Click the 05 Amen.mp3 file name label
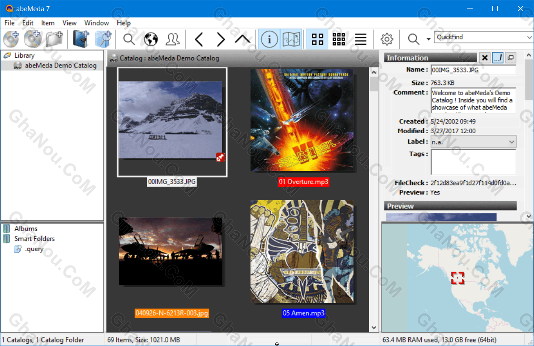 [303, 313]
